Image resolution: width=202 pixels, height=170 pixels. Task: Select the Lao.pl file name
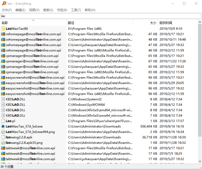click(x=10, y=121)
